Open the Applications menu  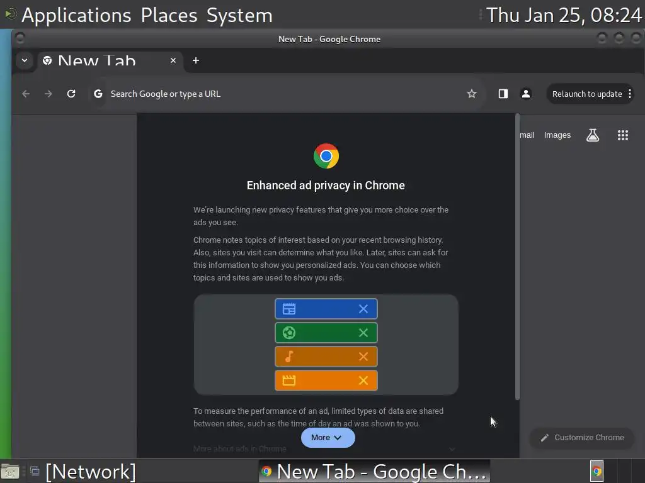point(76,15)
